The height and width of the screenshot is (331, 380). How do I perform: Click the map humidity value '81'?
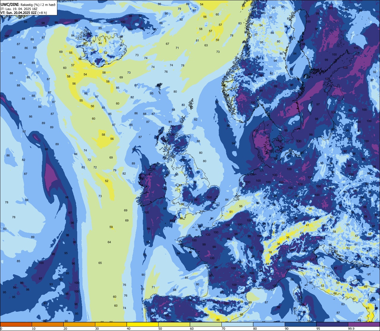[197, 41]
